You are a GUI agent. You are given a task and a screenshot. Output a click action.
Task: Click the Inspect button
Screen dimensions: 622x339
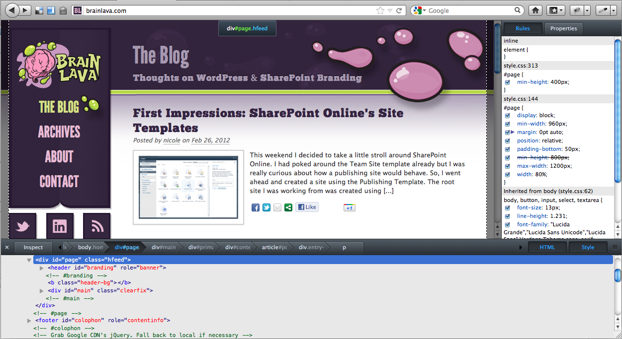tap(33, 247)
